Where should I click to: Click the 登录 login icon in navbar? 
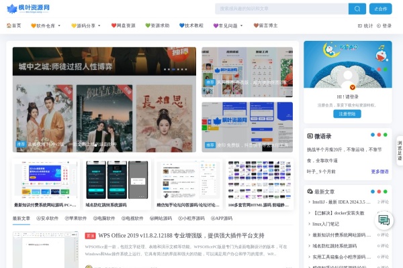383,25
